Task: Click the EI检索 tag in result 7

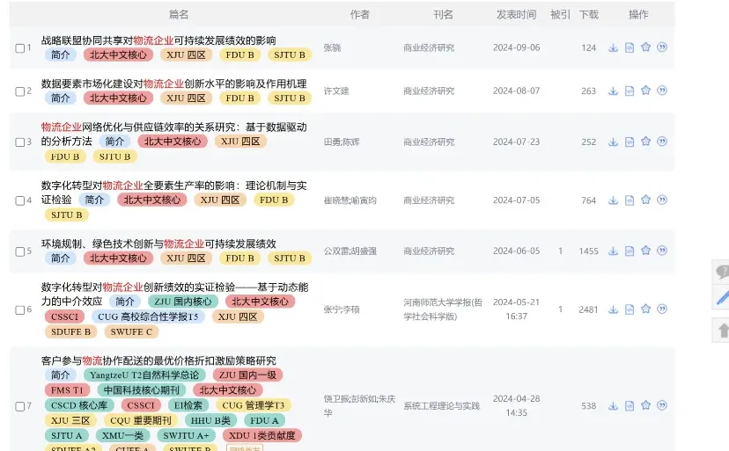Action: coord(188,405)
